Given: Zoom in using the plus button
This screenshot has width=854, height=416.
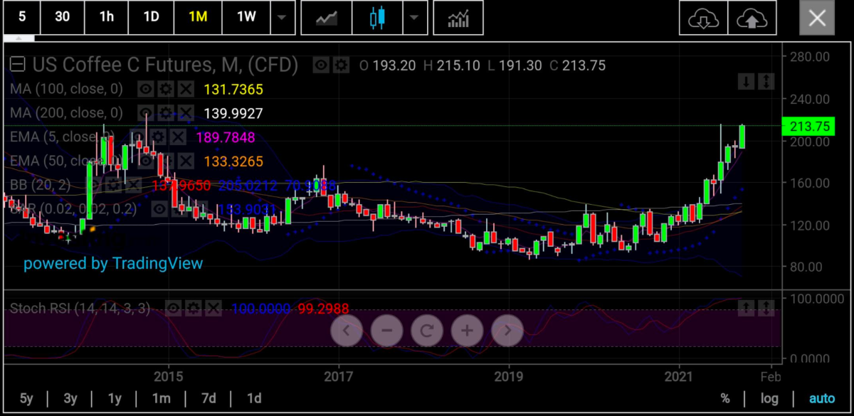Looking at the screenshot, I should tap(467, 330).
